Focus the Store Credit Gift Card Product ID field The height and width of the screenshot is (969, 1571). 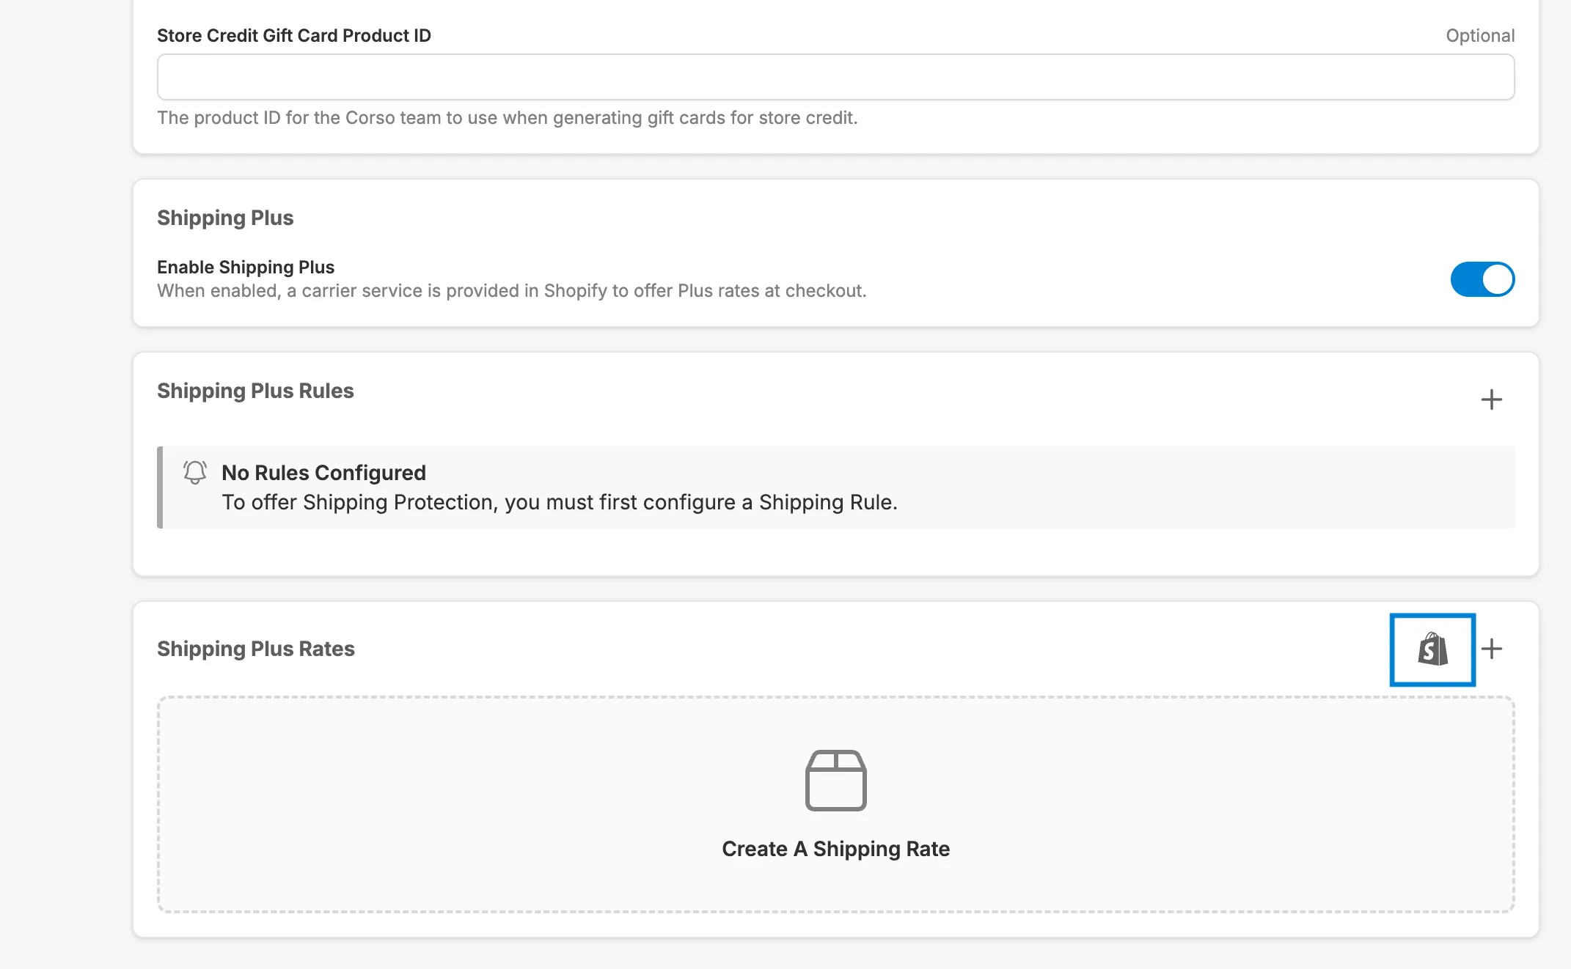pyautogui.click(x=835, y=77)
